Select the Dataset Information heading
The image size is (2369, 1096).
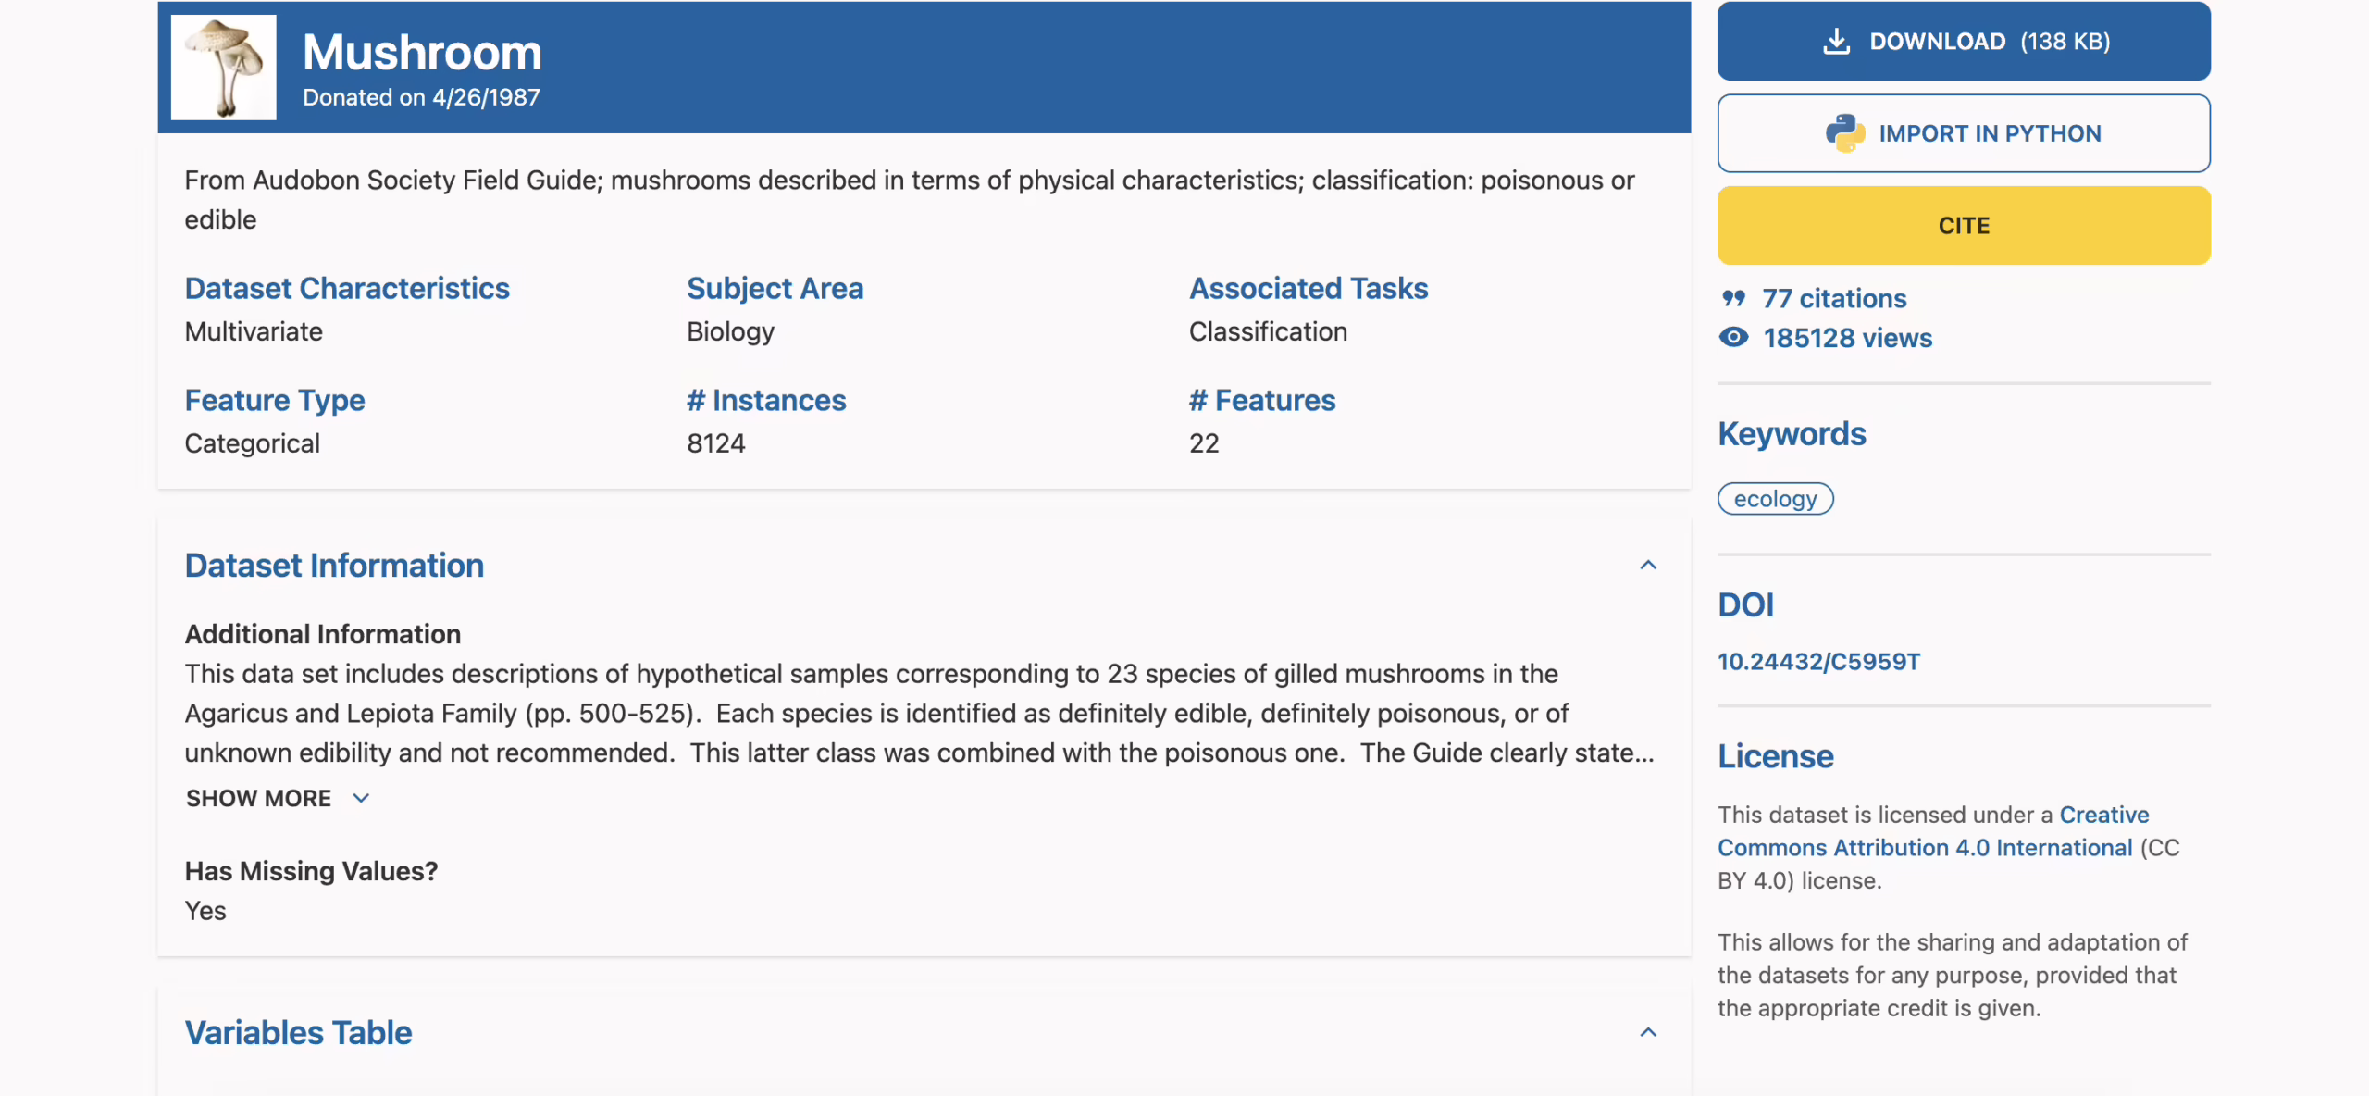[x=334, y=565]
